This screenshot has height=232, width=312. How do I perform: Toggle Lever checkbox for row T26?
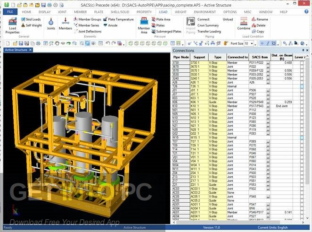(x=302, y=86)
